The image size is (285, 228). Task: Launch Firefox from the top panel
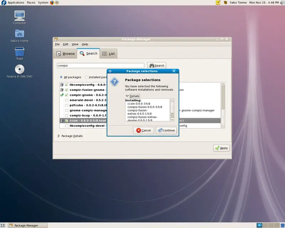[52, 2]
